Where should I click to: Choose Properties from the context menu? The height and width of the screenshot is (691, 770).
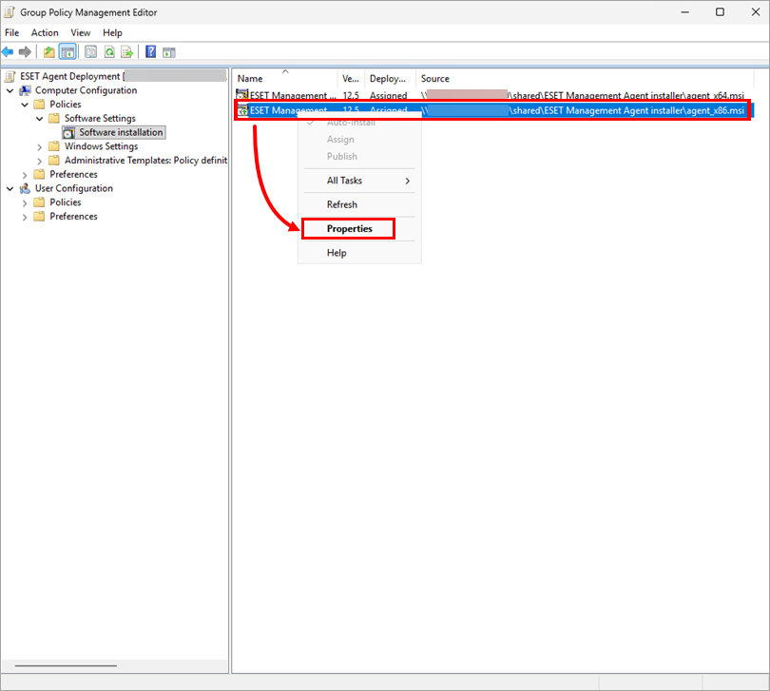[349, 229]
